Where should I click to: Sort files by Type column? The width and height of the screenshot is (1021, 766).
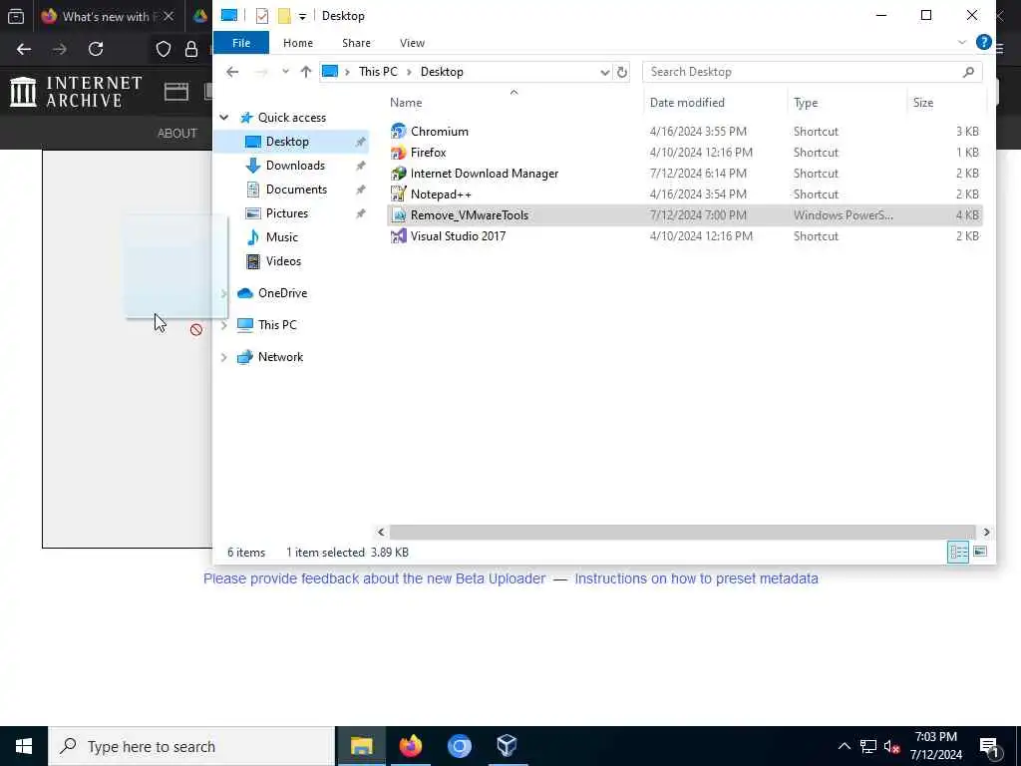pyautogui.click(x=806, y=103)
